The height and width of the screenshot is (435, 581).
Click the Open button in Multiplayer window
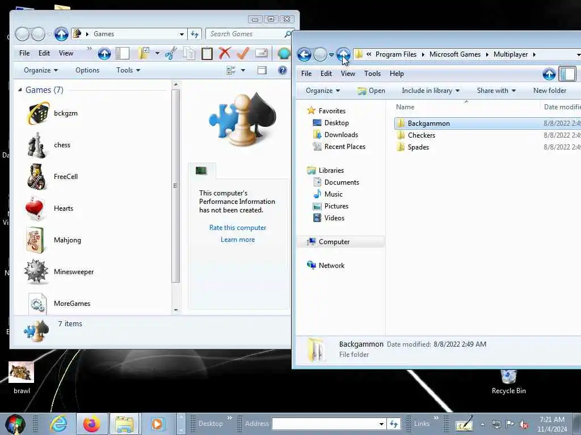click(371, 91)
